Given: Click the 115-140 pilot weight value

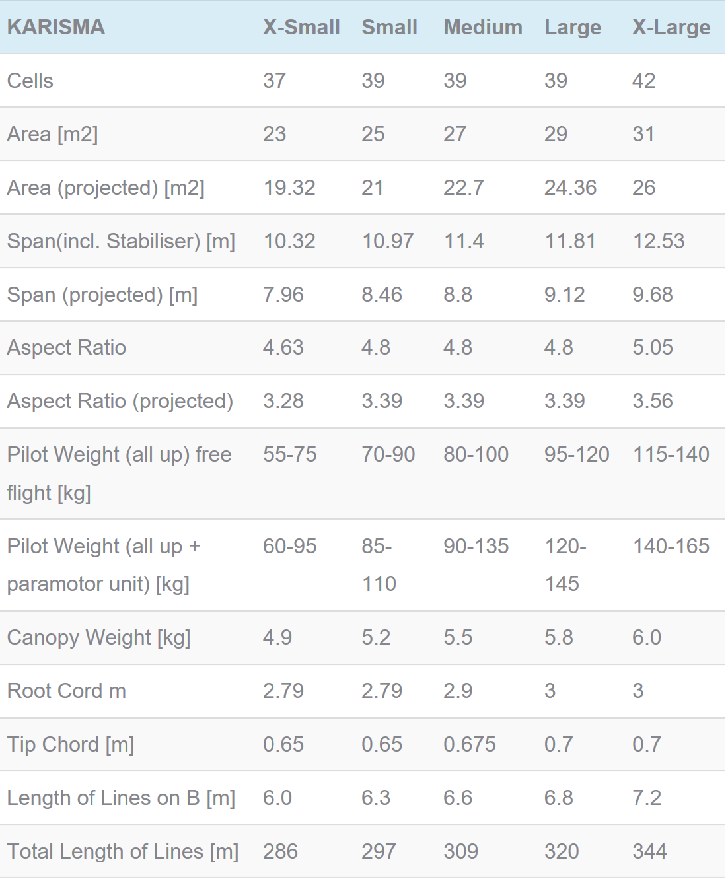Looking at the screenshot, I should point(671,454).
